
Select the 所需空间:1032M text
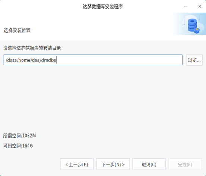point(19,136)
